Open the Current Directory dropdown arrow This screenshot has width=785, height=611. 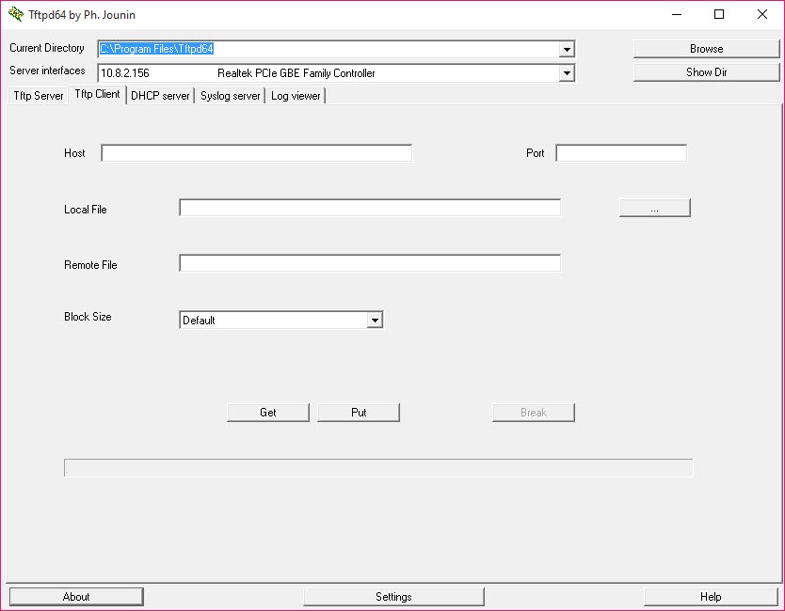coord(567,49)
